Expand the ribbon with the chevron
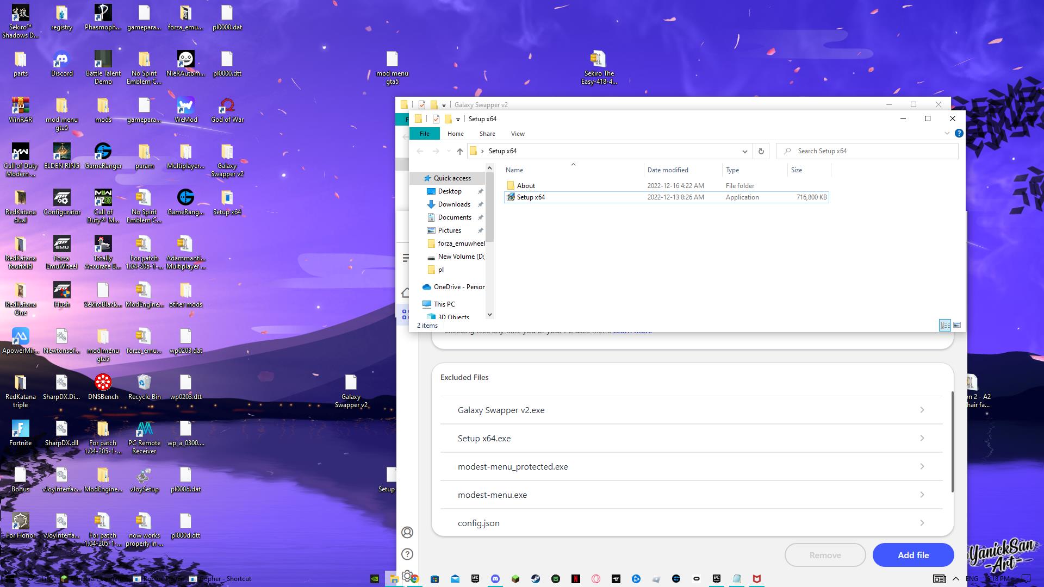Image resolution: width=1044 pixels, height=587 pixels. coord(947,133)
